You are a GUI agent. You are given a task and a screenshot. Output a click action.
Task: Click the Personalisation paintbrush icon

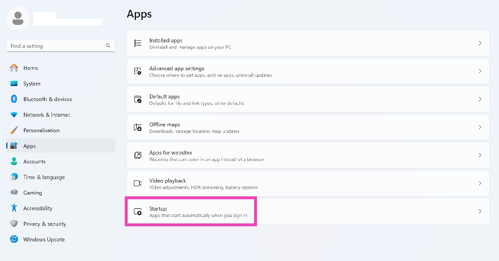click(14, 130)
